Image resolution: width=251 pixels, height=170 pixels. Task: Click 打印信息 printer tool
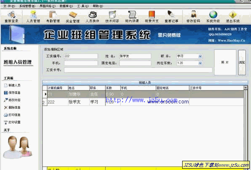tap(12, 115)
